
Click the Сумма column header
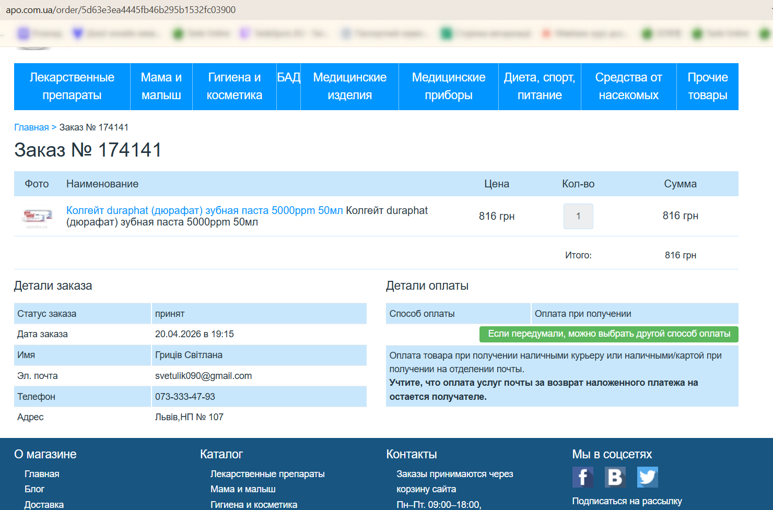pos(681,184)
